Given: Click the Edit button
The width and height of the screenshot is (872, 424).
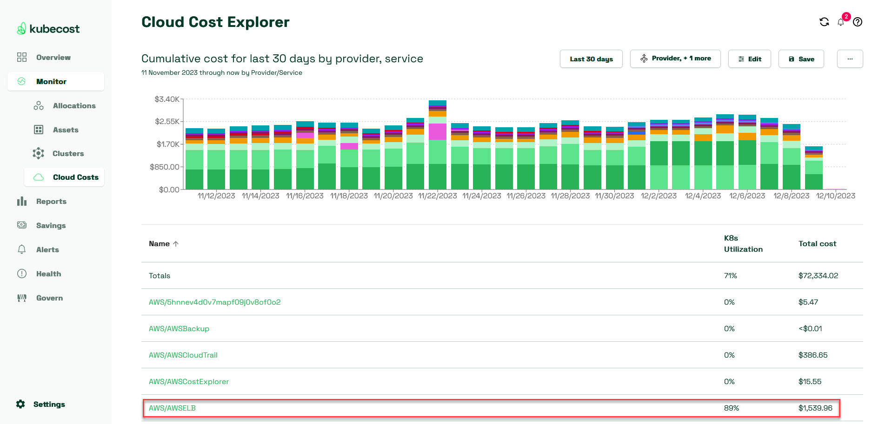Looking at the screenshot, I should [x=750, y=59].
